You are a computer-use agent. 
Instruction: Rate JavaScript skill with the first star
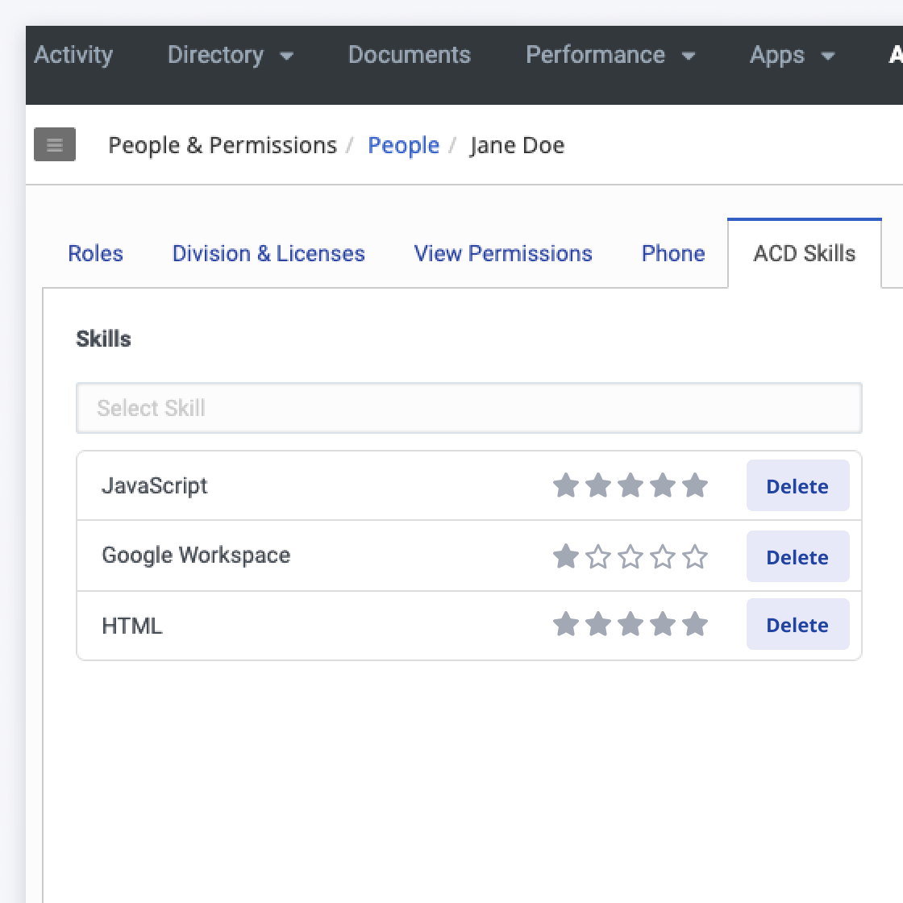(x=566, y=486)
